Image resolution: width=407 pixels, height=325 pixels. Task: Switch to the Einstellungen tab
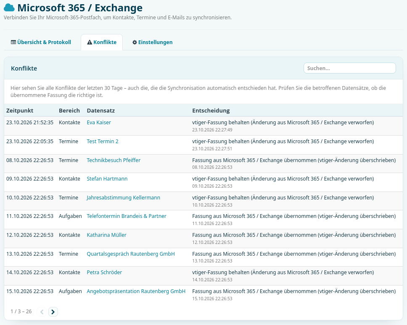tap(152, 42)
